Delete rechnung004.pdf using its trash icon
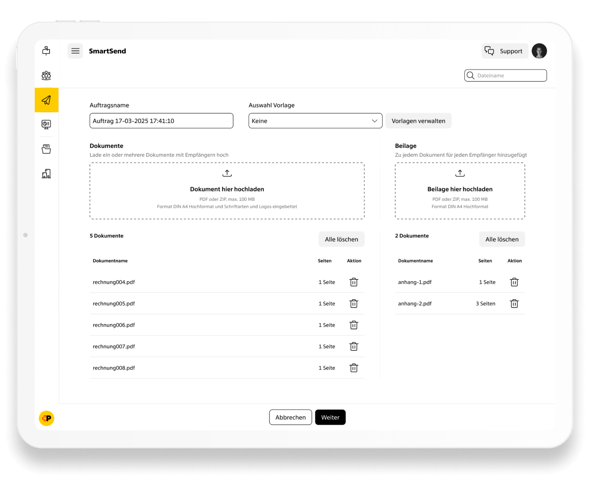This screenshot has width=589, height=480. tap(354, 282)
